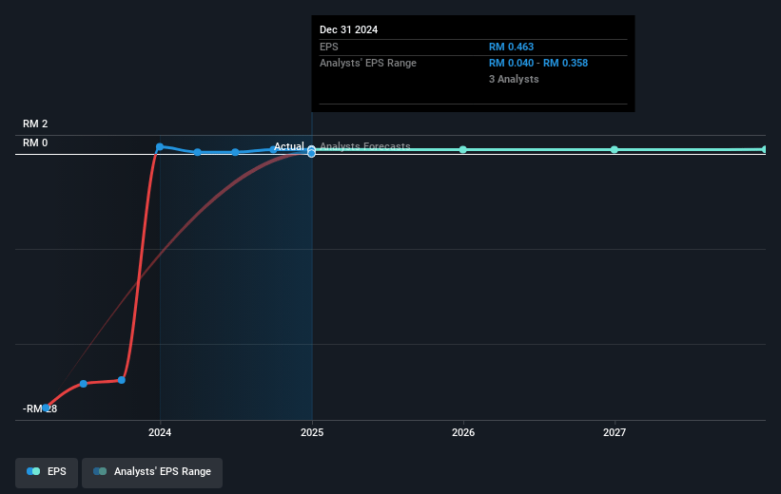Click the second red-line data point in 2023
The height and width of the screenshot is (494, 781).
83,384
